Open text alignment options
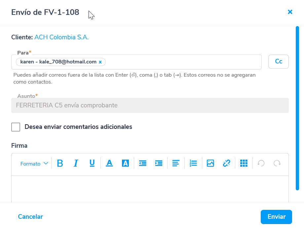Screen dimensions: 304x230 point(176,163)
